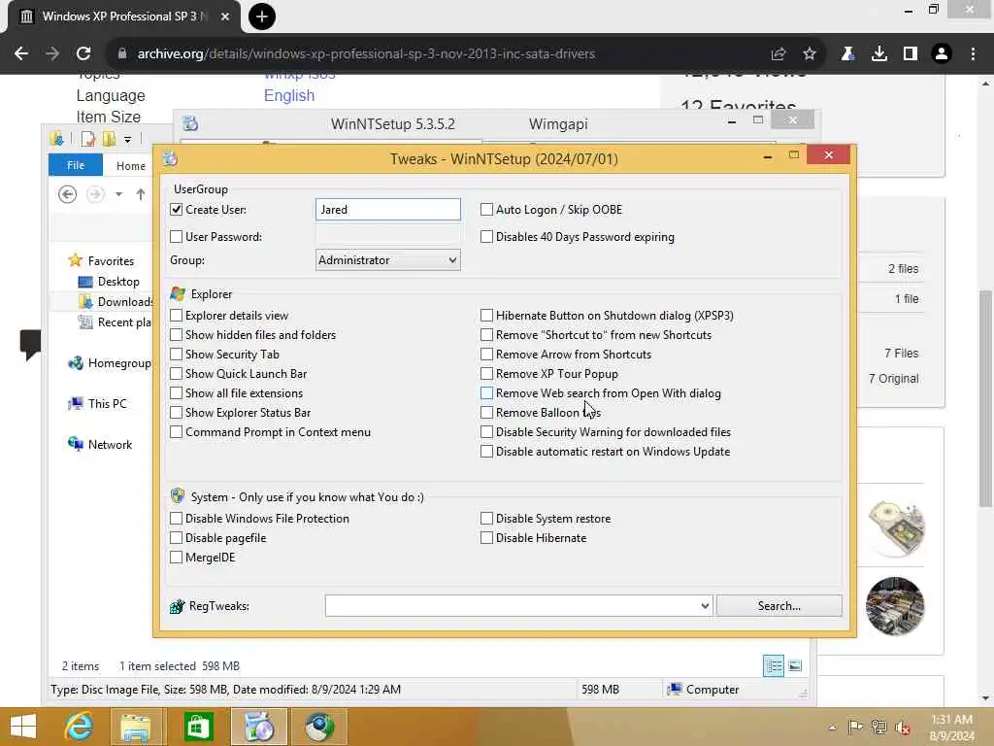This screenshot has width=994, height=746.
Task: Select the Windows XP Professional browser tab
Action: point(124,17)
